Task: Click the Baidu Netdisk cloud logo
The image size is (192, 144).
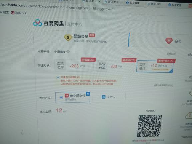Action: click(38, 23)
